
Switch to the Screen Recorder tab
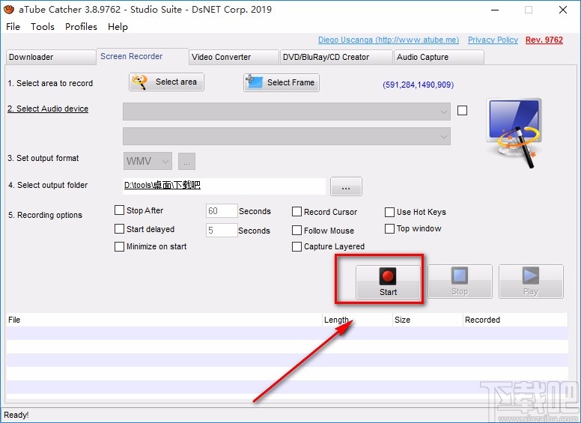pos(143,56)
